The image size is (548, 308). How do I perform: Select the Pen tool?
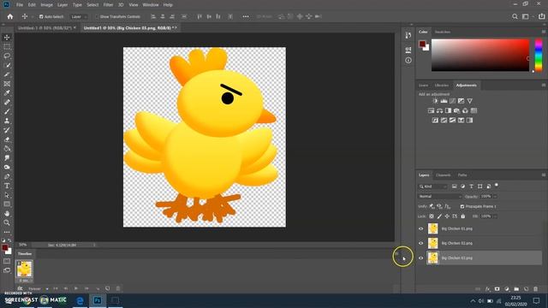[7, 176]
